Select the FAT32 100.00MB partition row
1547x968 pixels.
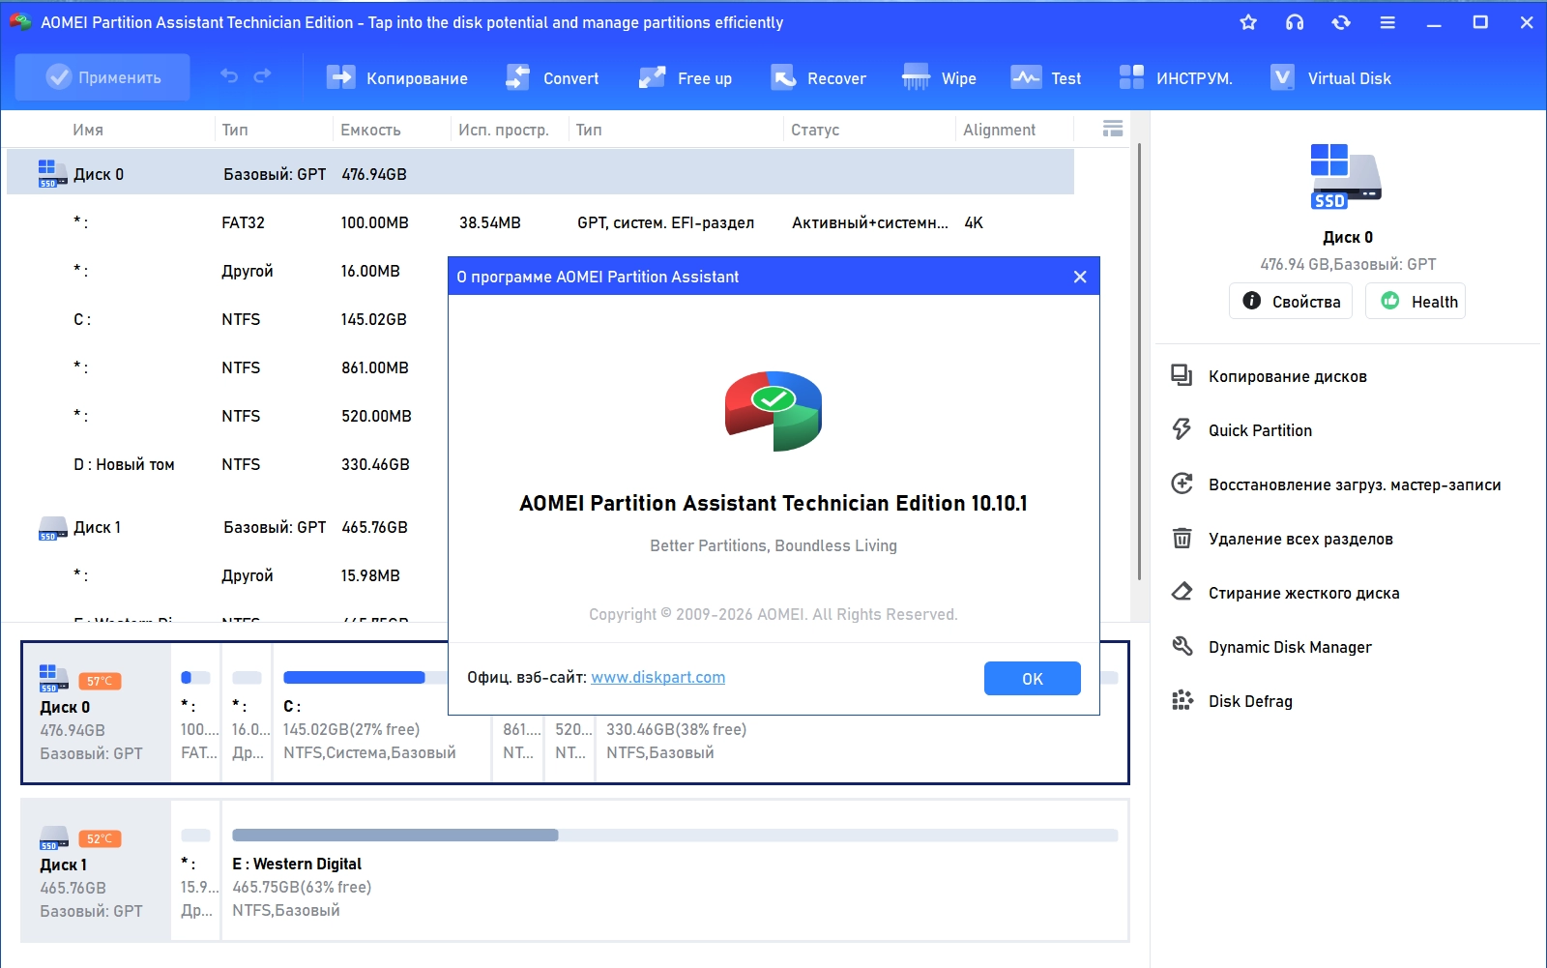pyautogui.click(x=540, y=222)
